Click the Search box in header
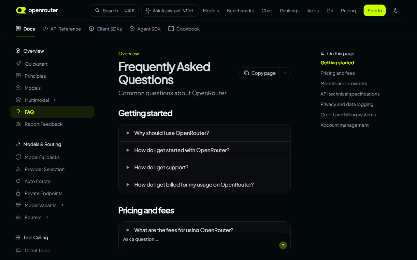Image resolution: width=417 pixels, height=260 pixels. [114, 10]
